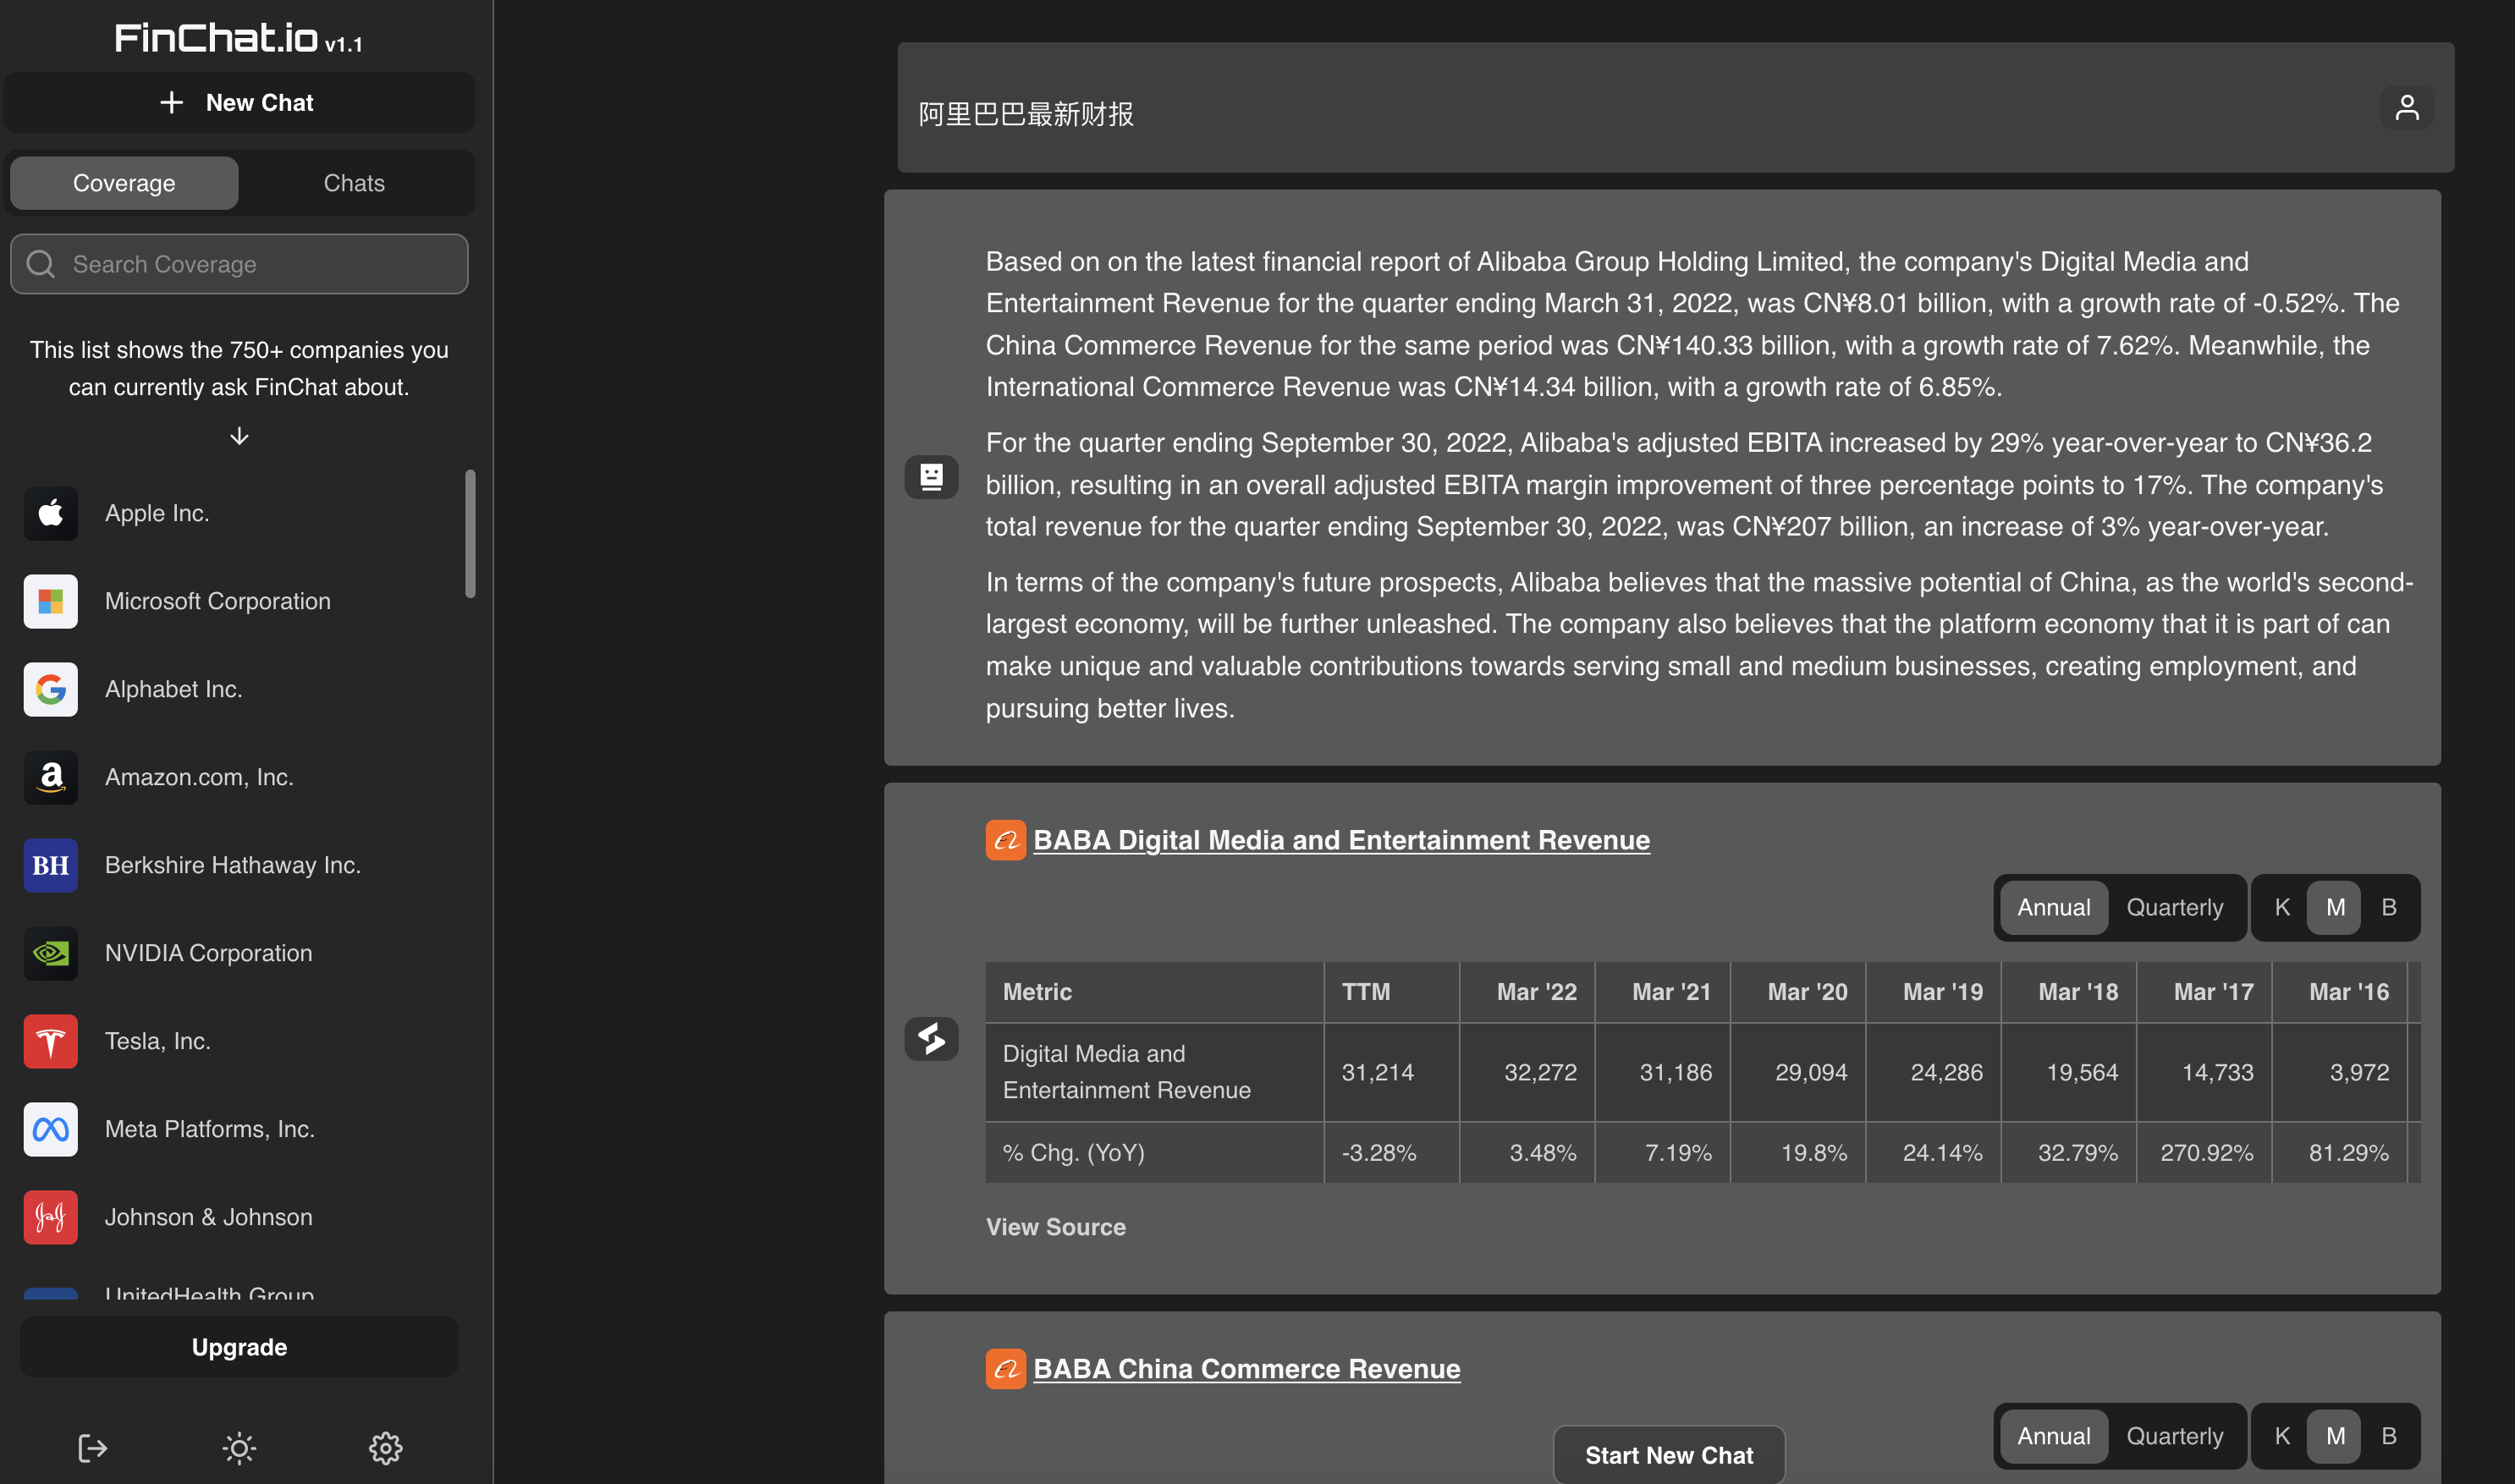The width and height of the screenshot is (2515, 1484).
Task: Click the search magnifier icon
Action: tap(41, 264)
